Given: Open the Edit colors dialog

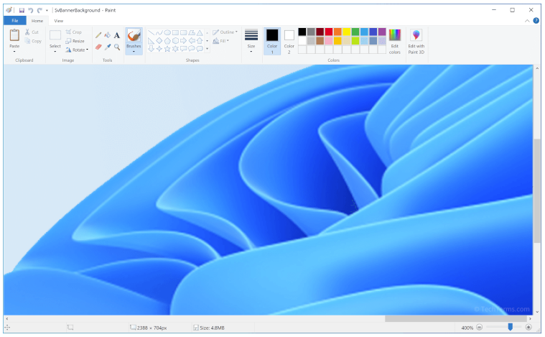Looking at the screenshot, I should point(394,41).
